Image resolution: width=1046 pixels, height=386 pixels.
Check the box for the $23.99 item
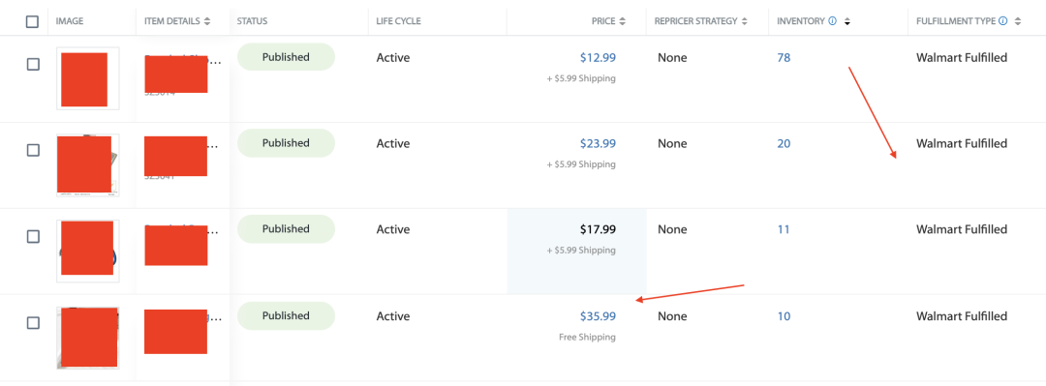pyautogui.click(x=33, y=150)
